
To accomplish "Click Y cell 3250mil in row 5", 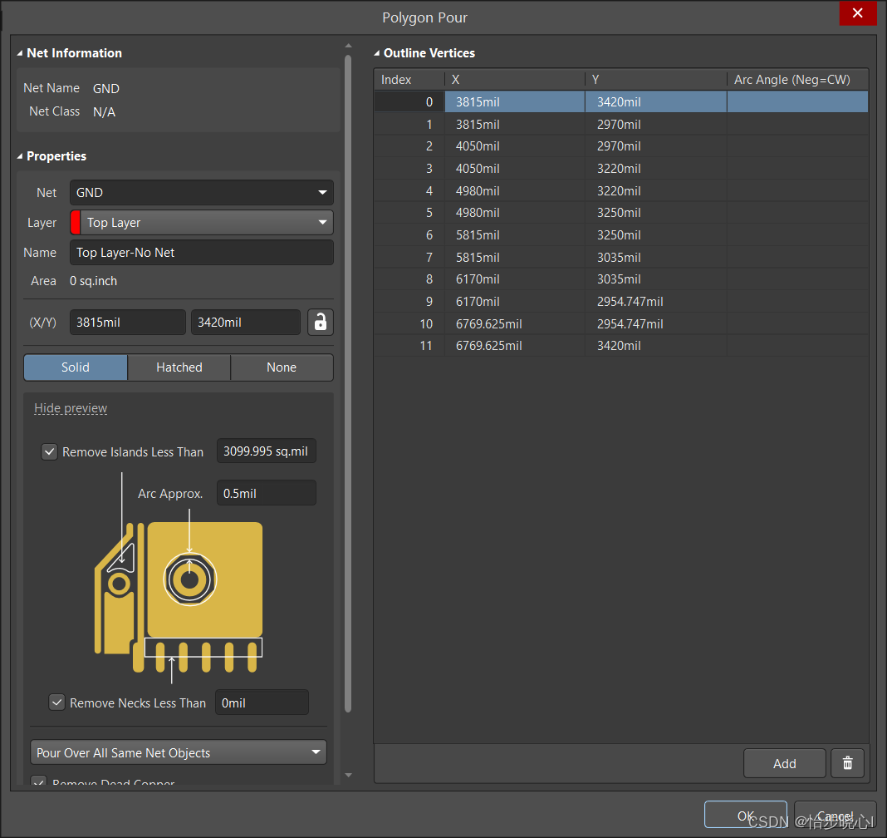I will tap(655, 213).
